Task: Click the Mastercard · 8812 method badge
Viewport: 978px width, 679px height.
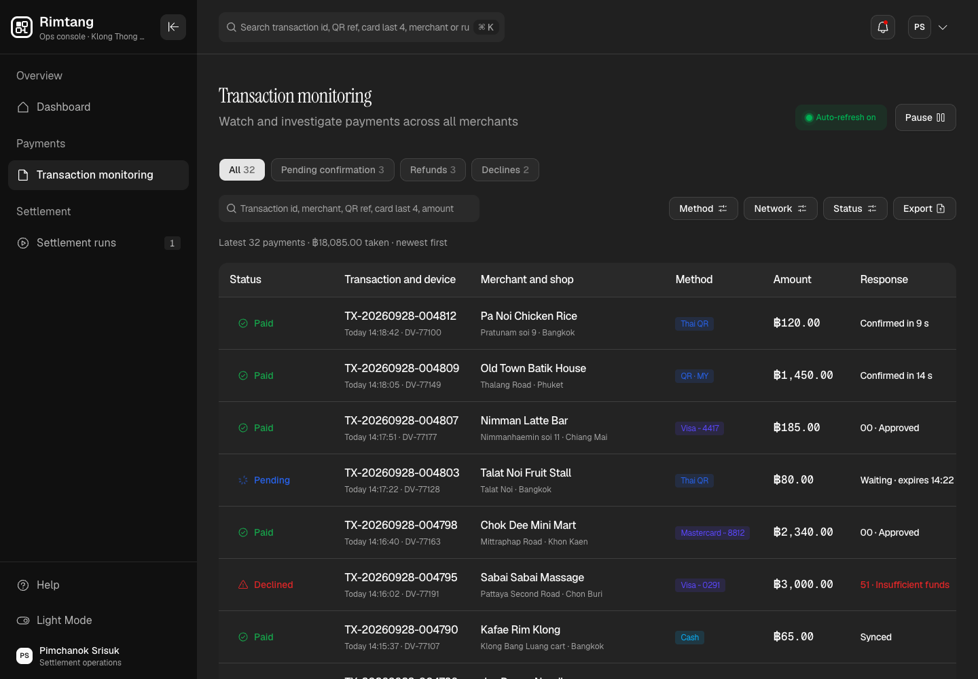Action: coord(712,533)
